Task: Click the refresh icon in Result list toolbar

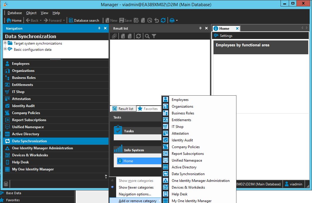Action: [139, 36]
